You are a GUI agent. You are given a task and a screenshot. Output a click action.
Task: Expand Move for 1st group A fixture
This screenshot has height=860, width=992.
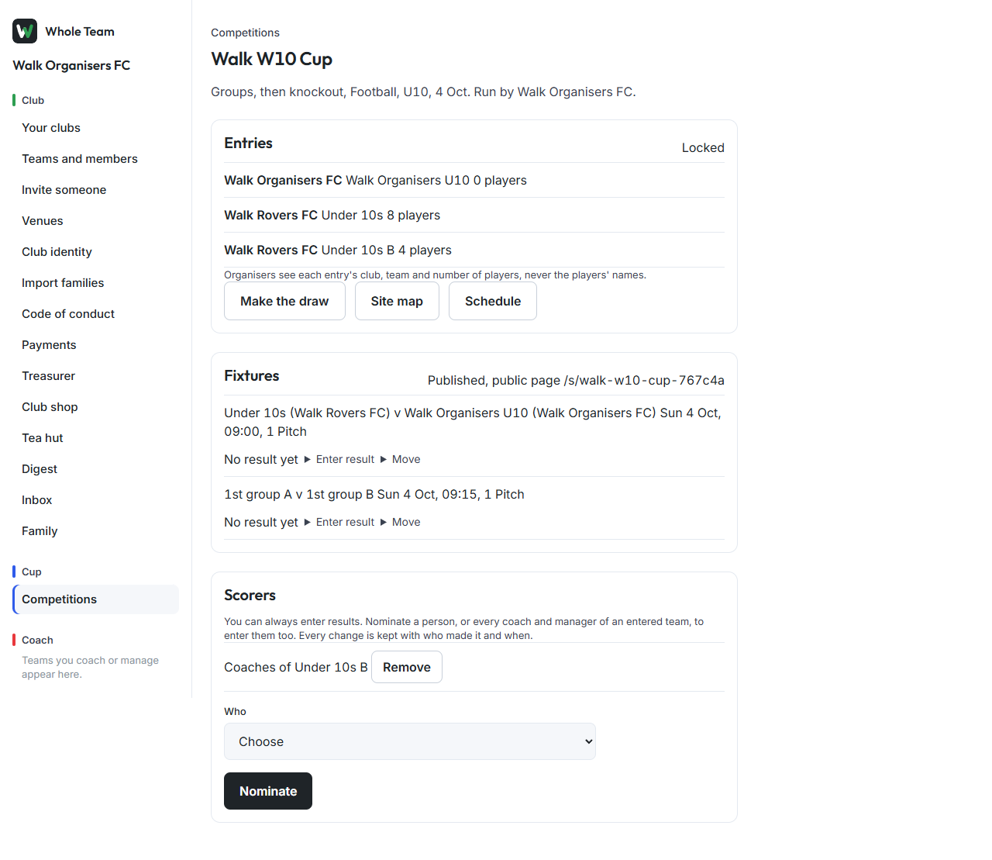pyautogui.click(x=400, y=522)
